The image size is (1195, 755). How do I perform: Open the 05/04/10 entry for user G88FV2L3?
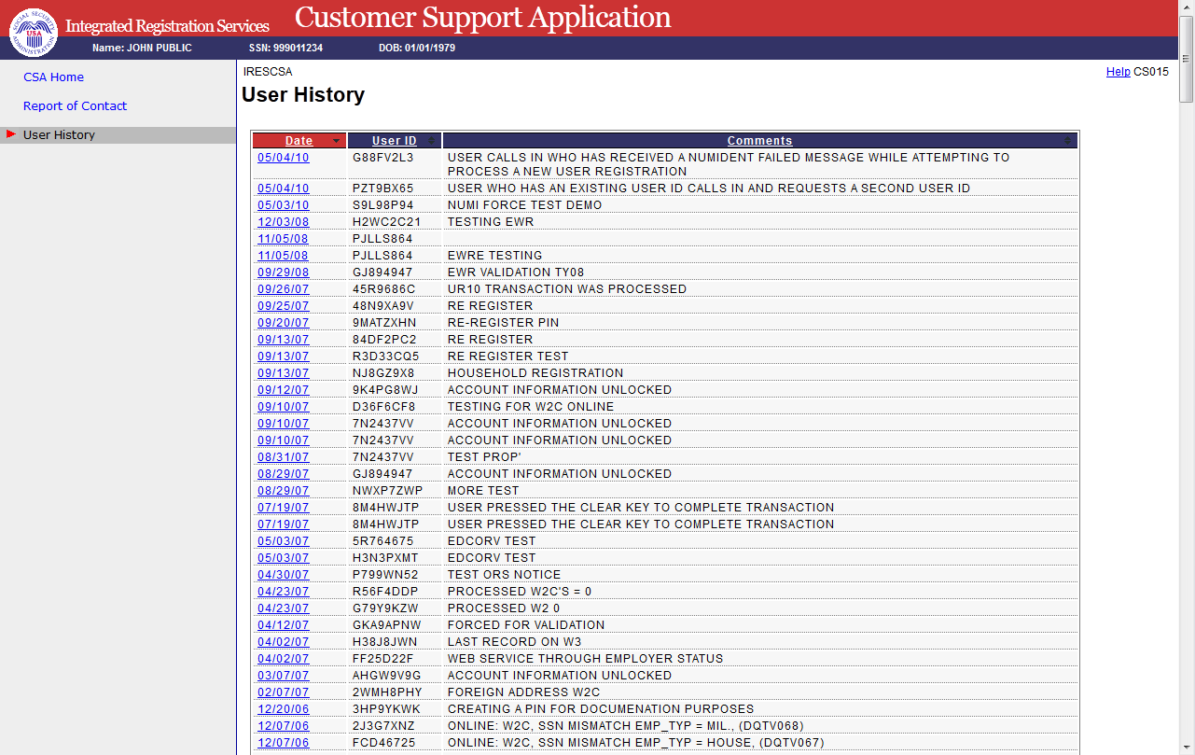coord(283,158)
